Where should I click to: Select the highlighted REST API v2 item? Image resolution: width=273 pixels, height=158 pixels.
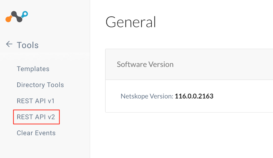(36, 117)
